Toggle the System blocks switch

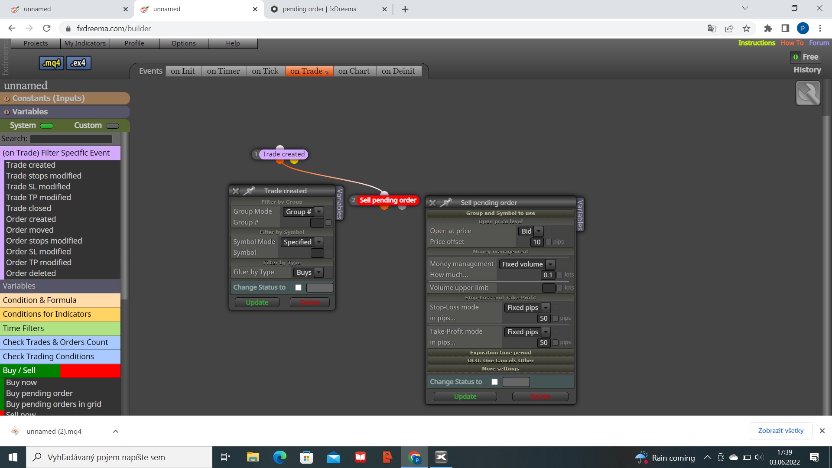[x=46, y=126]
